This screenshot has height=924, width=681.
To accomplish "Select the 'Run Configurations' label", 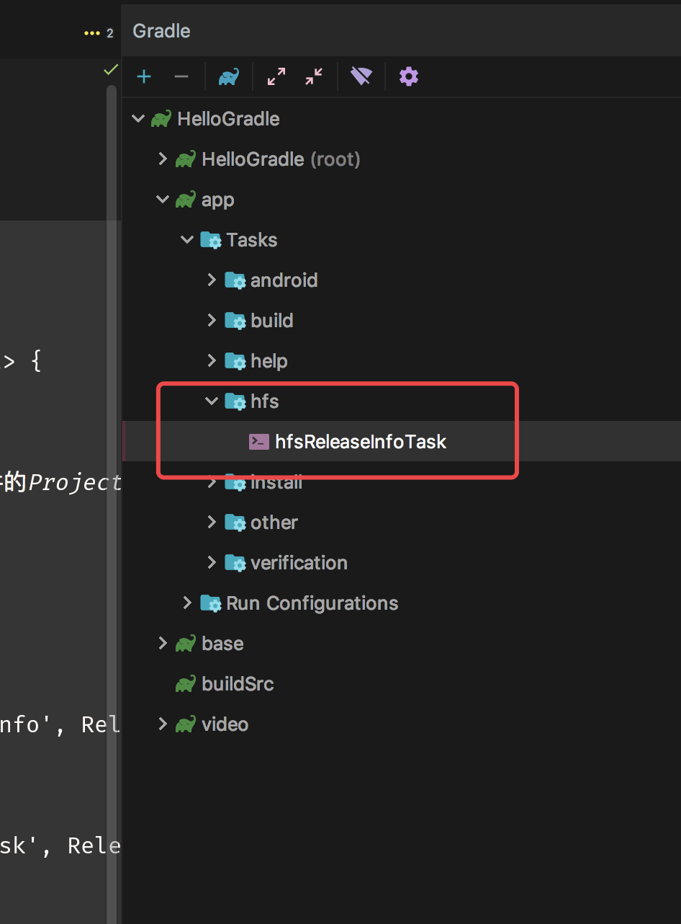I will point(312,603).
